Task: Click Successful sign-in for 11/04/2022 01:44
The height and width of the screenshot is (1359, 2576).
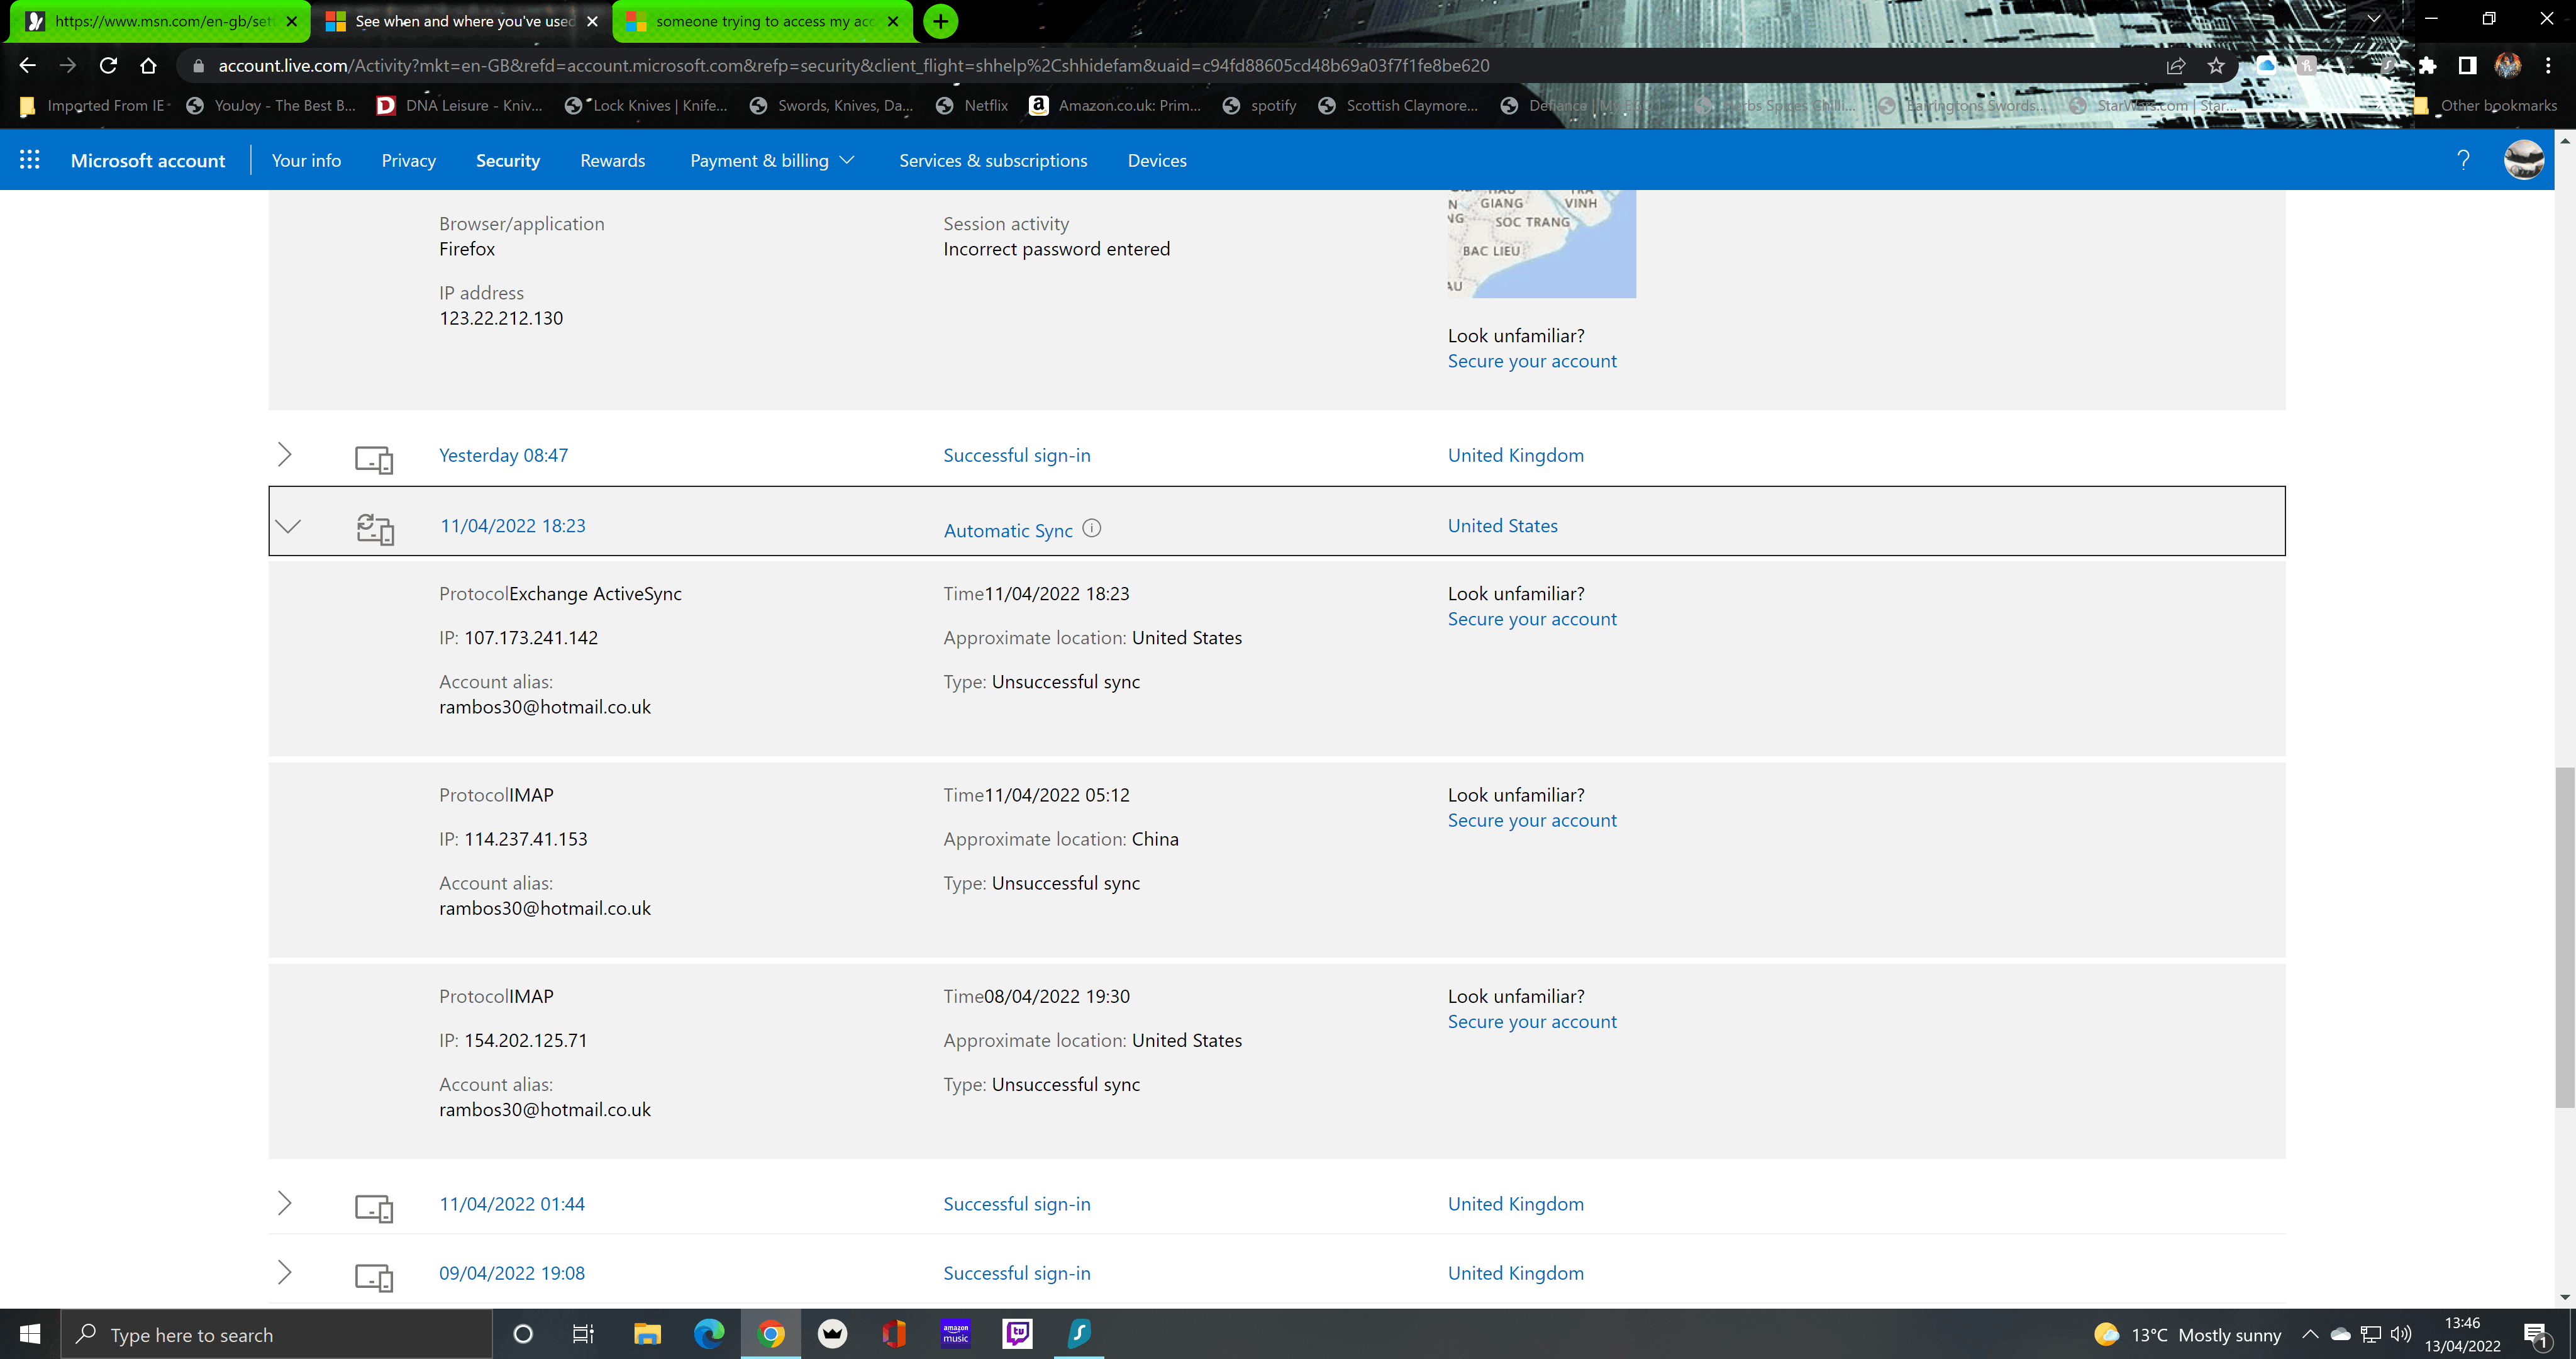Action: click(x=1017, y=1204)
